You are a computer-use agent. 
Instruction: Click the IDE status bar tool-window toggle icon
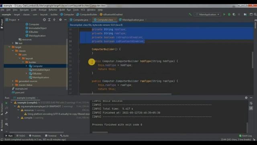coord(2,140)
